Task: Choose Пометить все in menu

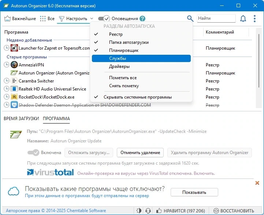Action: pos(141,78)
